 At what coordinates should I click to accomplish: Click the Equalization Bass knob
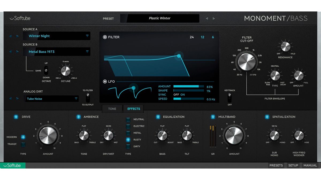(x=162, y=135)
